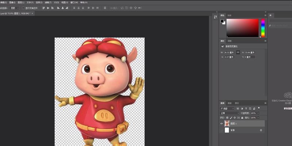Viewport: 292px width, 146px height.
Task: Switch to the Adjustments tab
Action: coord(230,41)
